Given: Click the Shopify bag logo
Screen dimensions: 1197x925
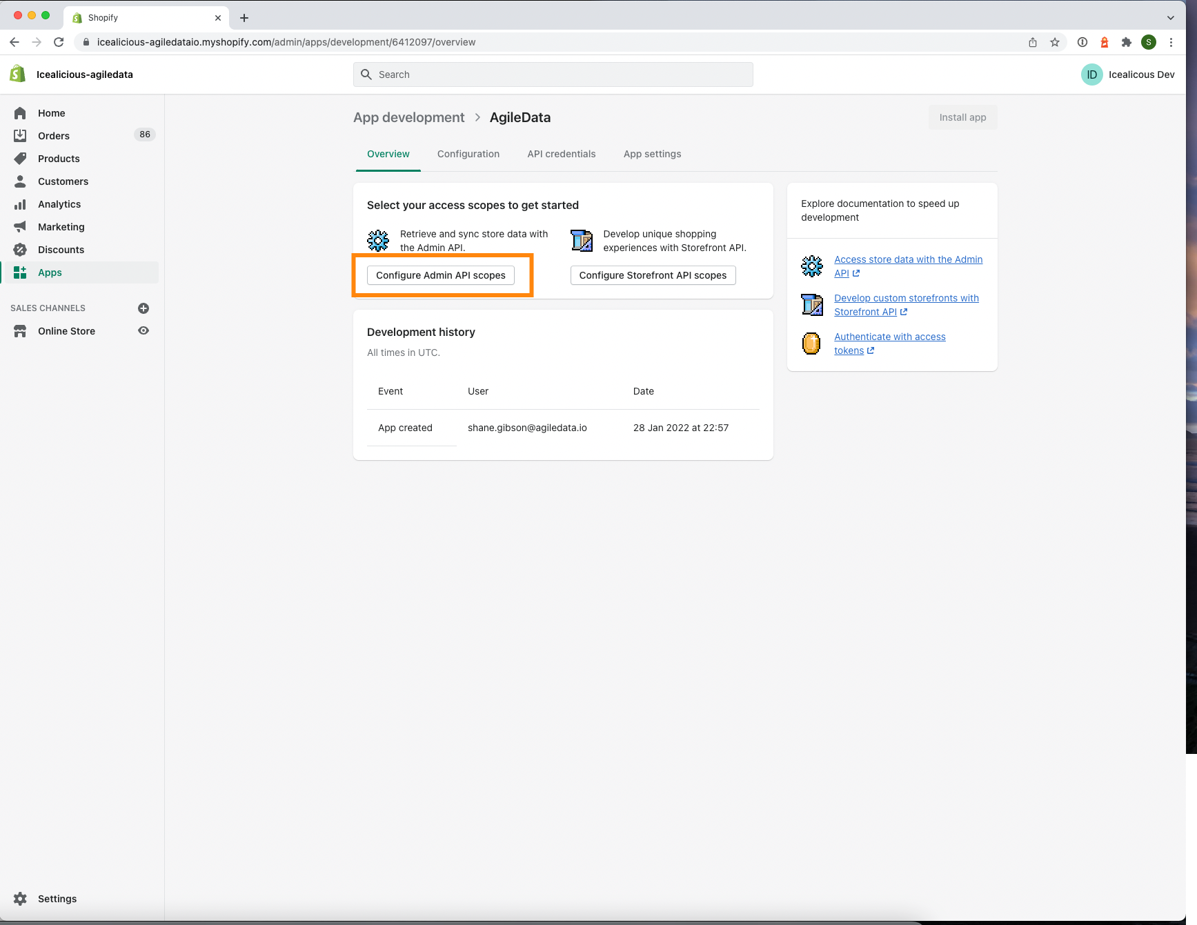Looking at the screenshot, I should pos(18,74).
